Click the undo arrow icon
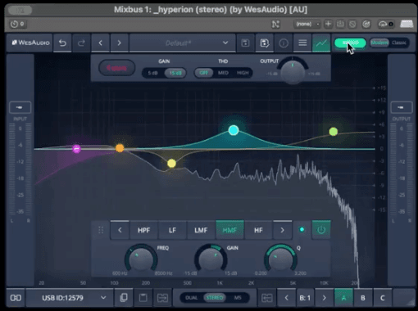The image size is (418, 311). coord(62,43)
